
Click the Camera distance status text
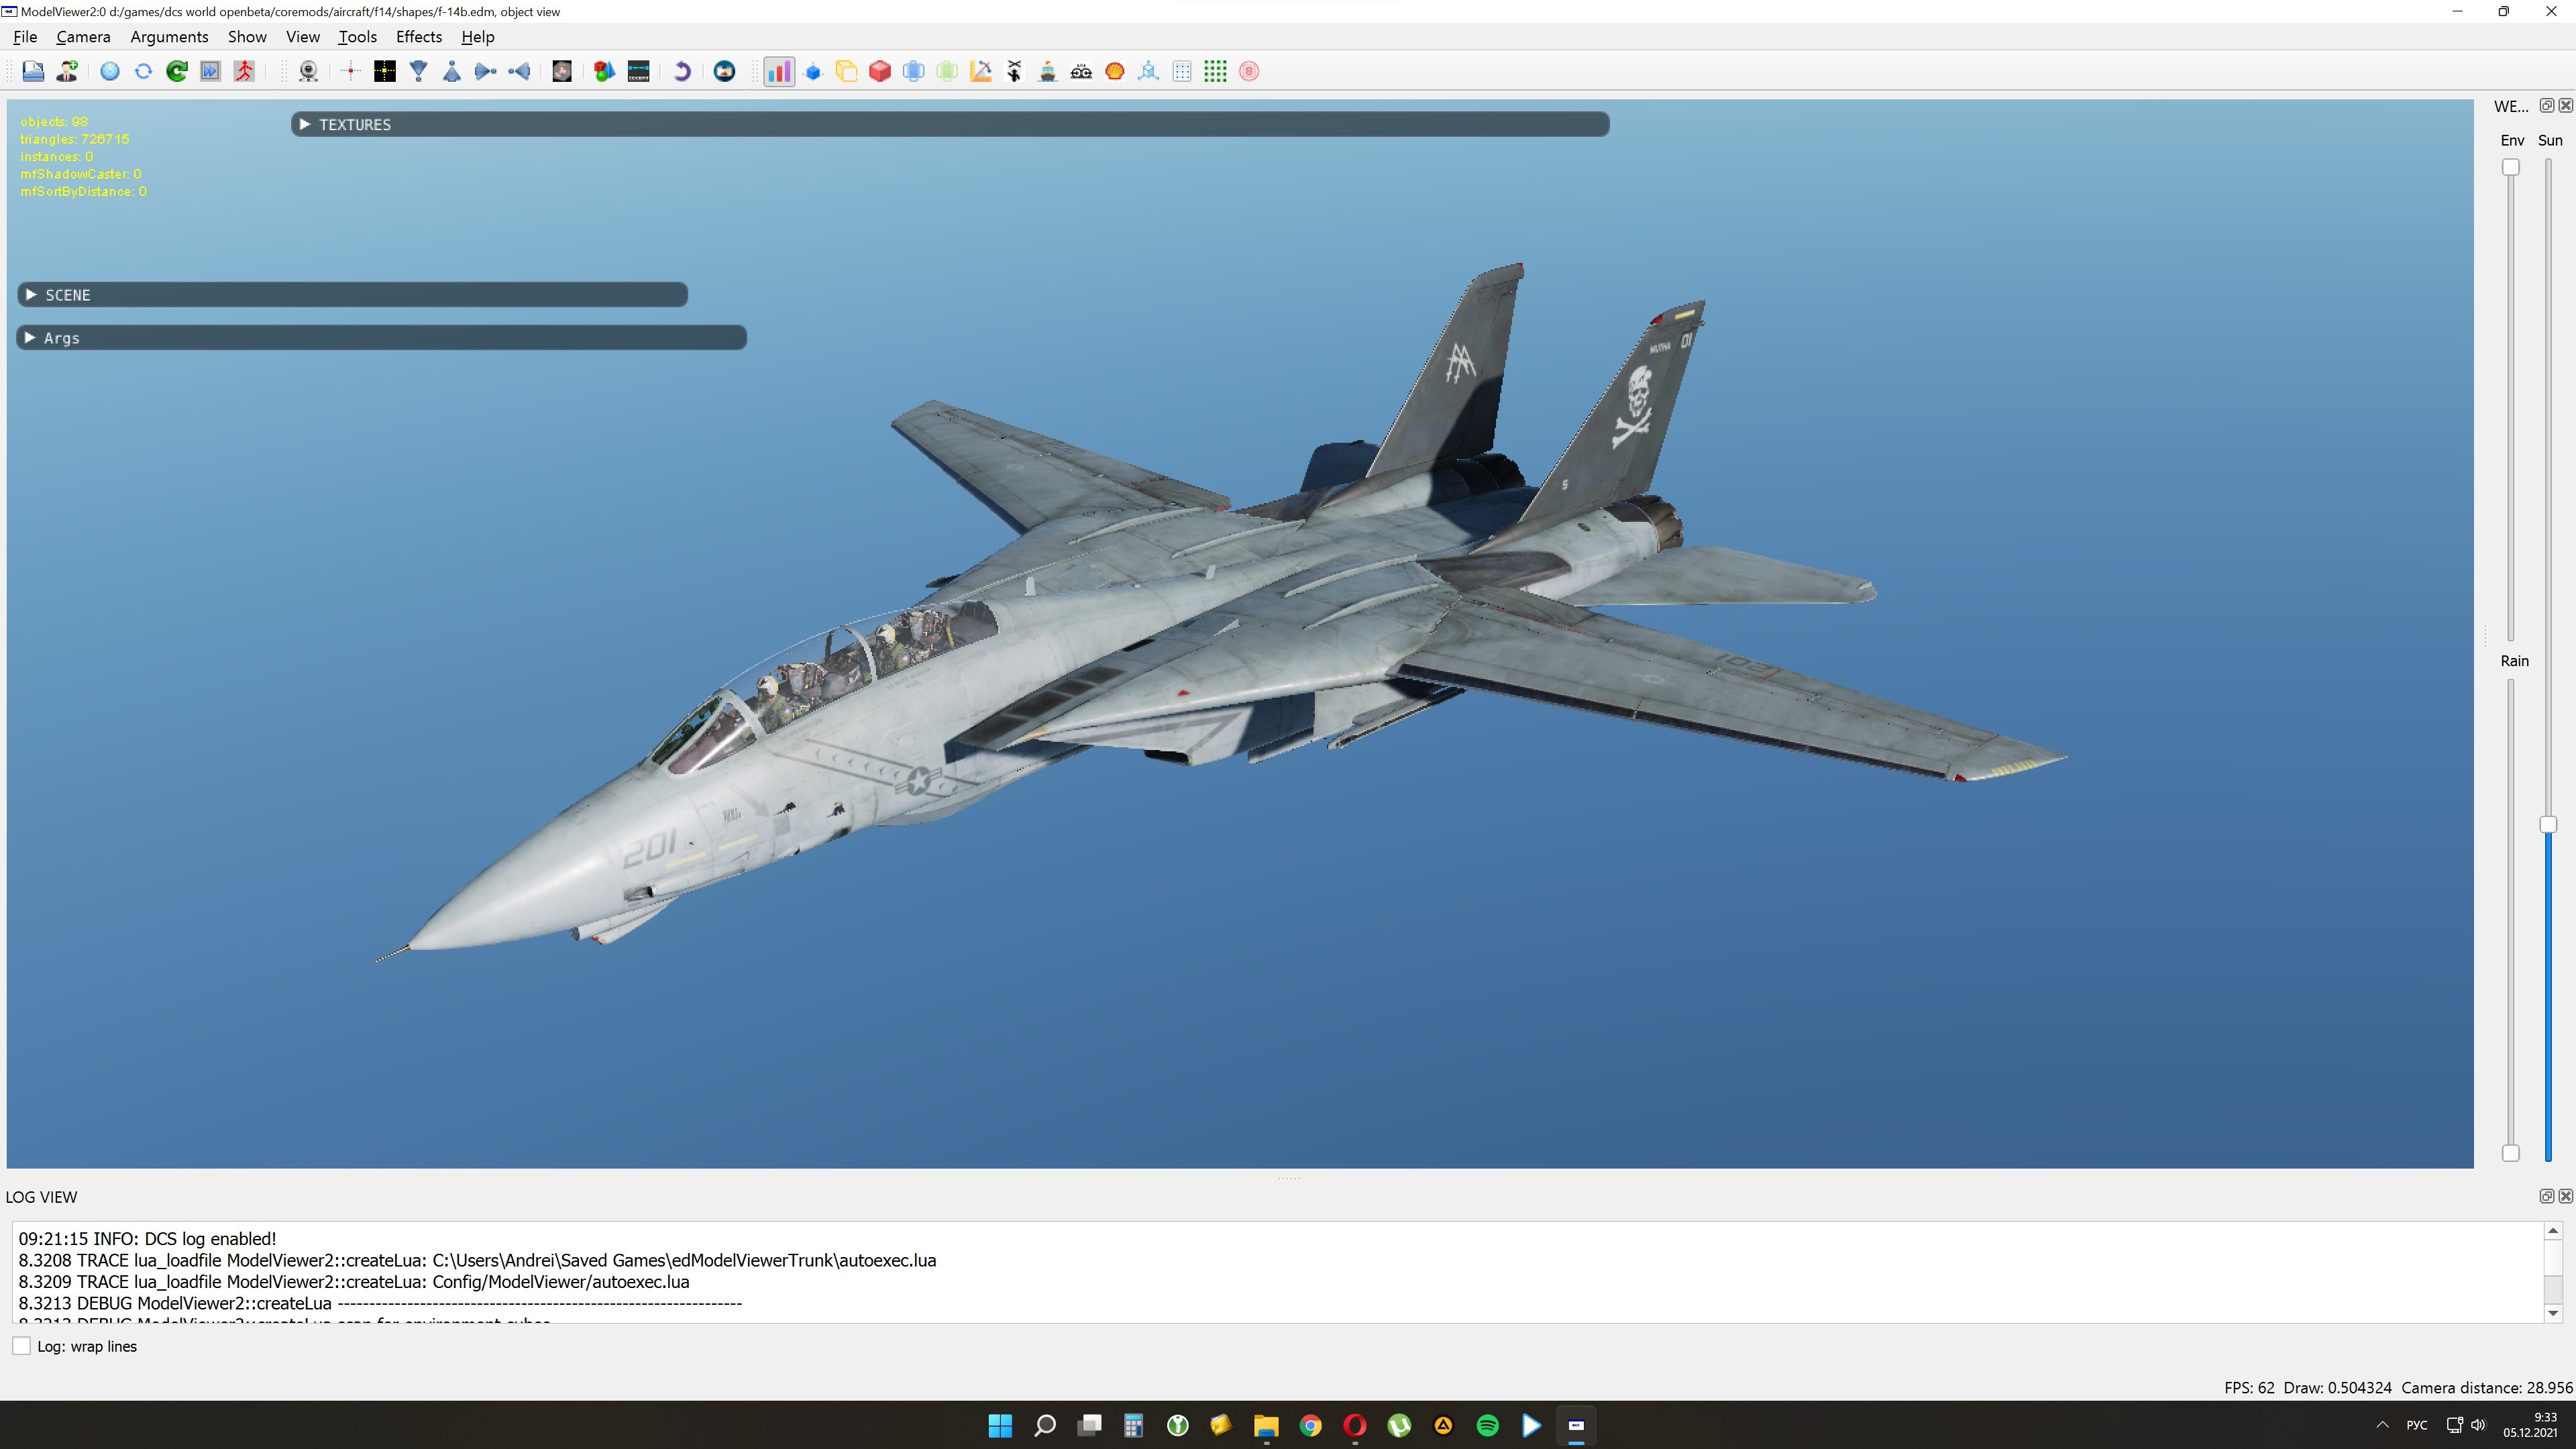(x=2487, y=1387)
